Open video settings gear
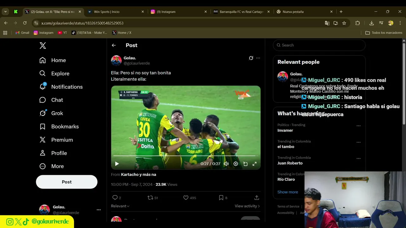This screenshot has height=228, width=406. [x=236, y=164]
